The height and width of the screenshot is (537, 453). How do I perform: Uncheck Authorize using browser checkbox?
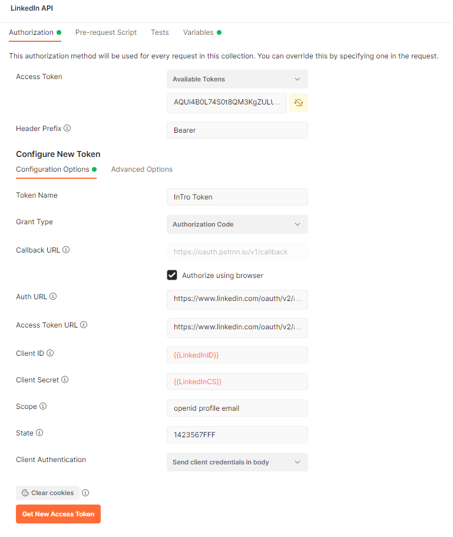coord(172,276)
